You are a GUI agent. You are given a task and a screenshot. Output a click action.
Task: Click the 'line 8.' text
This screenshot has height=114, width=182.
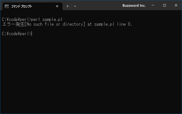pyautogui.click(x=125, y=24)
